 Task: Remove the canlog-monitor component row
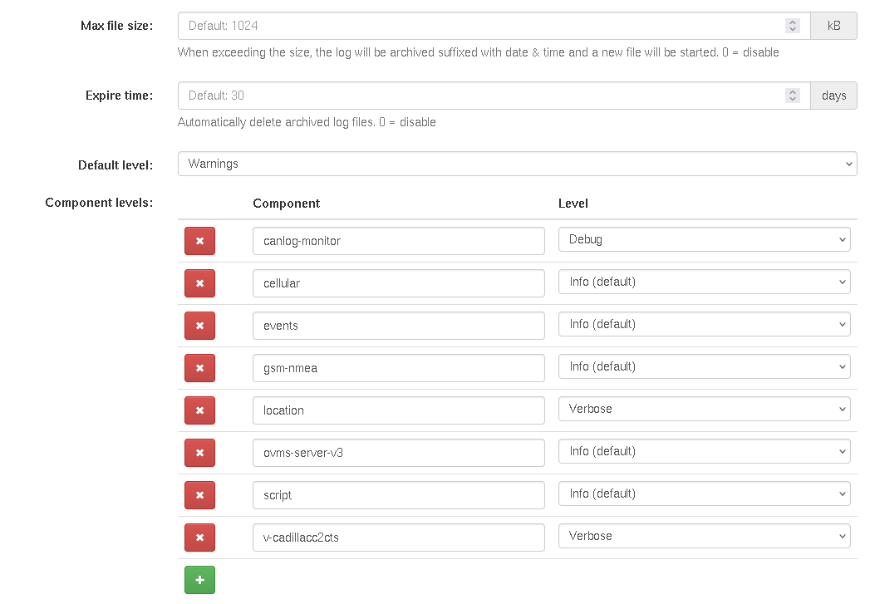pyautogui.click(x=199, y=241)
